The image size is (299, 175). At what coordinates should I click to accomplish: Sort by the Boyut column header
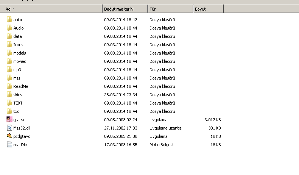208,9
